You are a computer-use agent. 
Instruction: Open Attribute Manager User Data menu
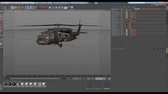(122, 49)
